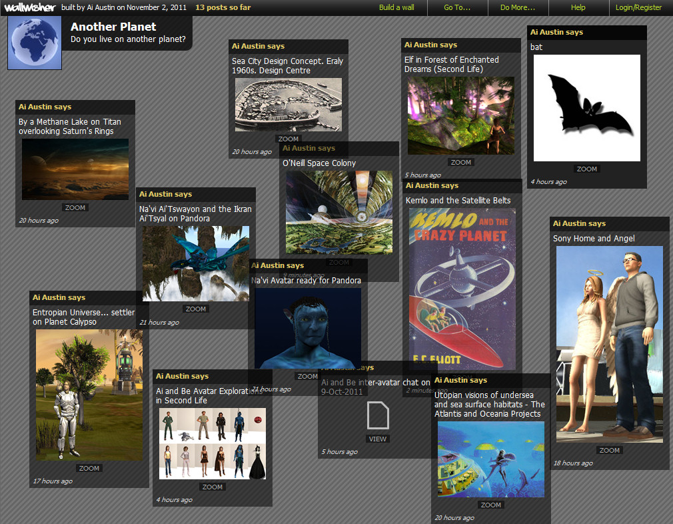Open the Kemlo Crazy Planet book cover
This screenshot has height=524, width=673.
click(462, 289)
